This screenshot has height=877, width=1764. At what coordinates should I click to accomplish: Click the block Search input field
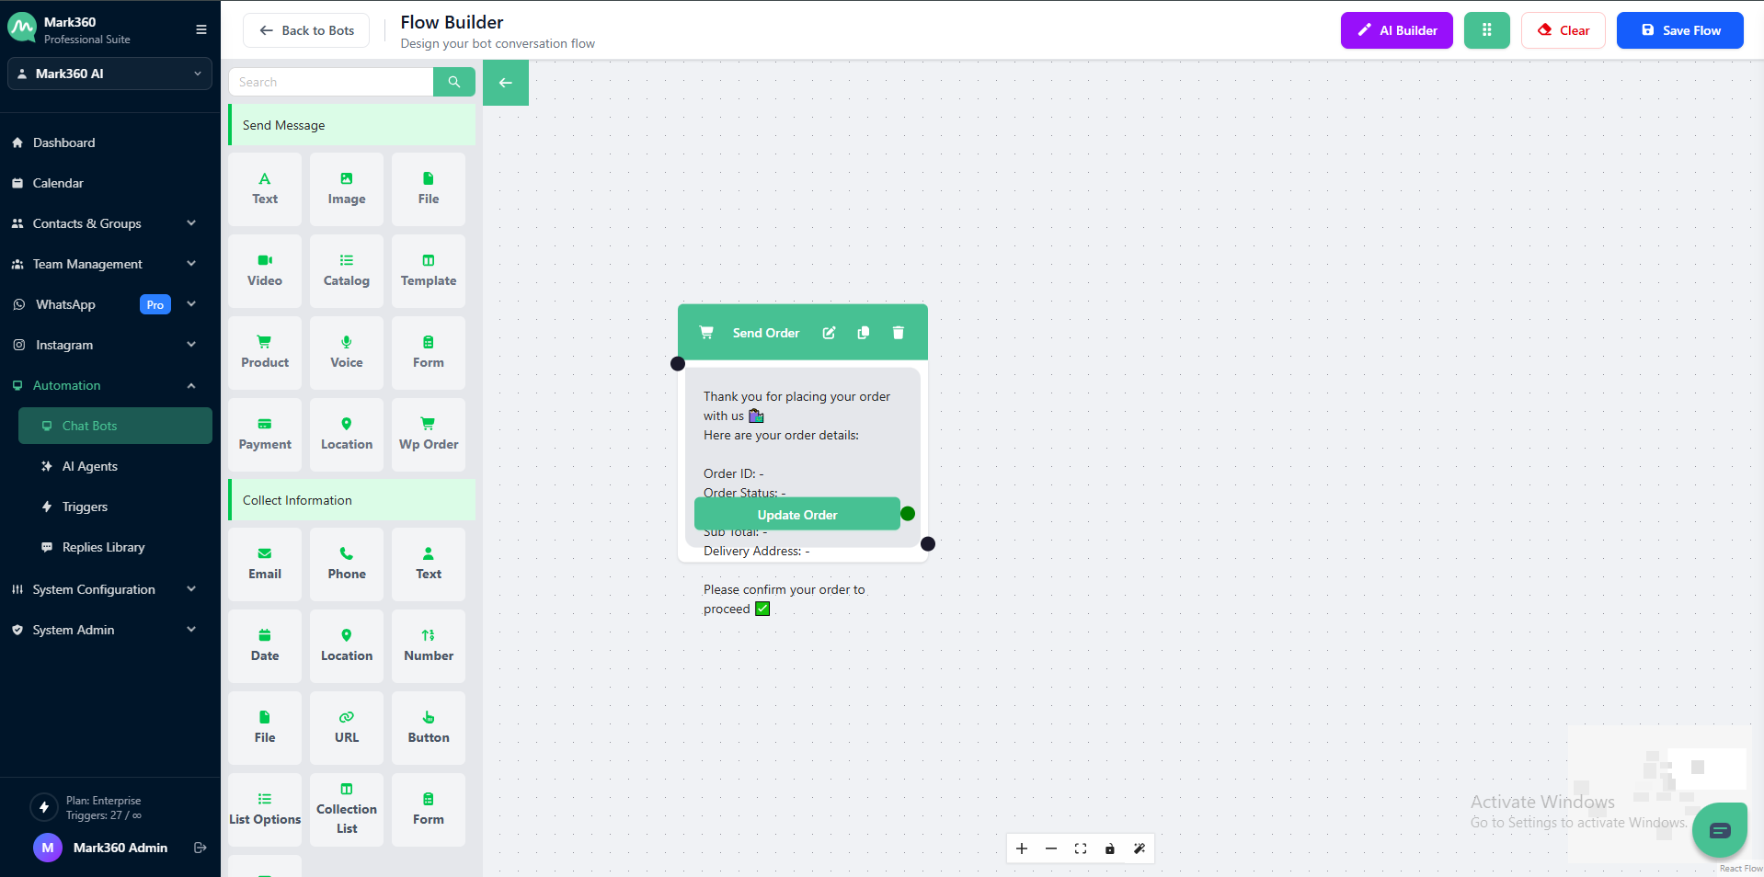[x=331, y=82]
